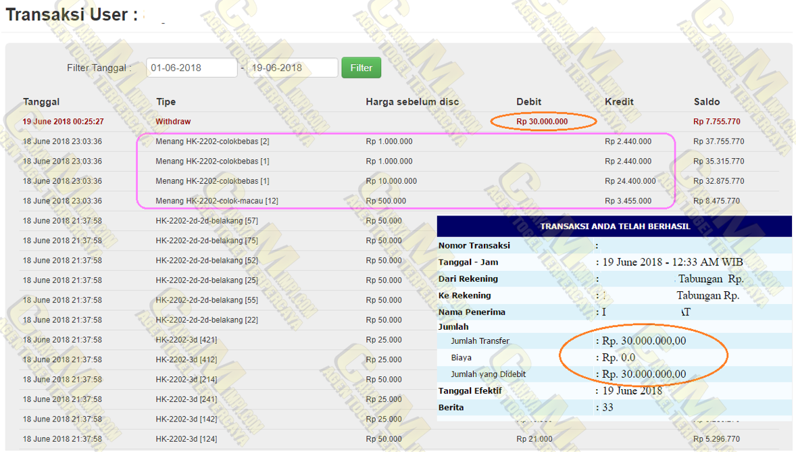Focus the end date field 19-06-2018
796x452 pixels.
291,68
